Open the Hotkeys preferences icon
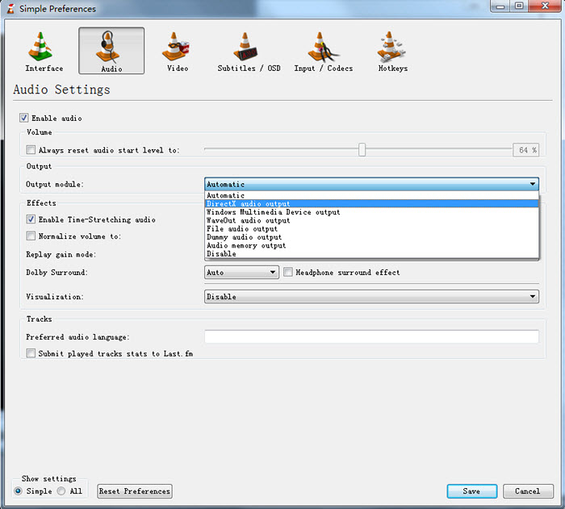Image resolution: width=565 pixels, height=509 pixels. [x=391, y=47]
